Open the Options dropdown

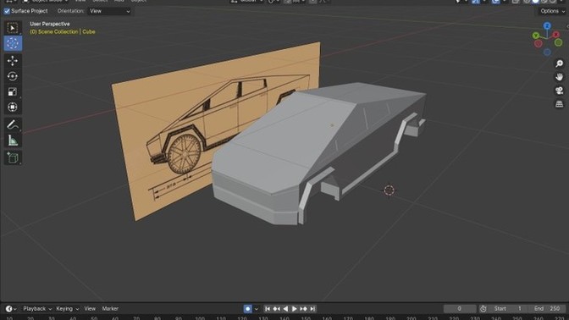552,11
